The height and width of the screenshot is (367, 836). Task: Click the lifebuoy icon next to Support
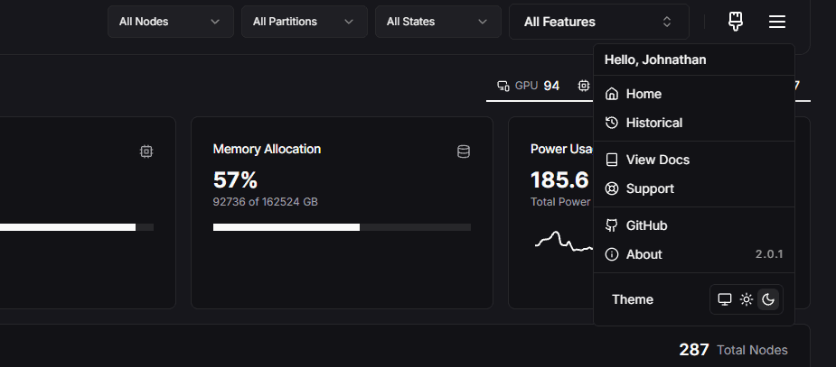[x=612, y=188]
